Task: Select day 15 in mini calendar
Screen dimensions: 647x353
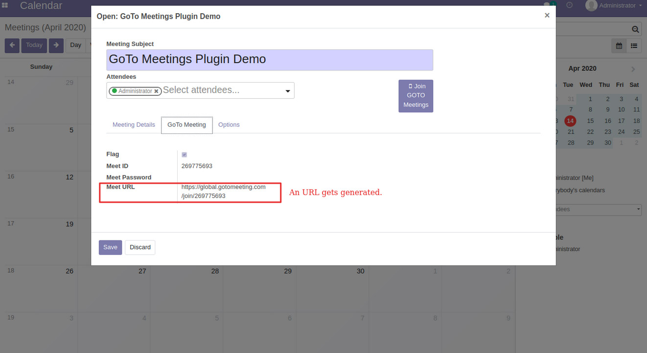Action: (x=590, y=121)
